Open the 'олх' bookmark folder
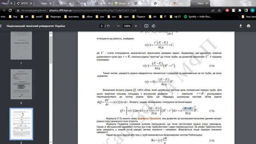Viewport: 256px width, 144px height. tap(112, 17)
